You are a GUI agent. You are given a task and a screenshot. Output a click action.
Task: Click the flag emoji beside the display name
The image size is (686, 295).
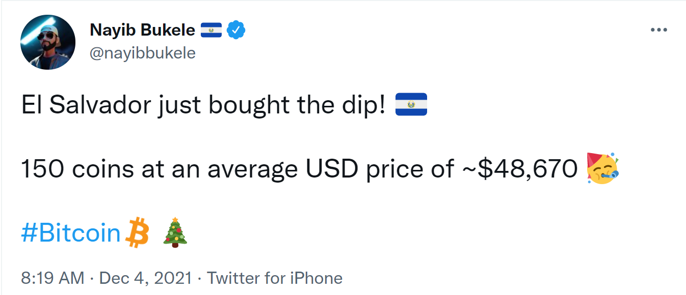[x=210, y=31]
